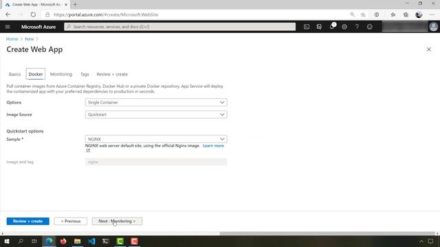The width and height of the screenshot is (440, 247).
Task: Open browser settings and more menu
Action: (x=432, y=14)
